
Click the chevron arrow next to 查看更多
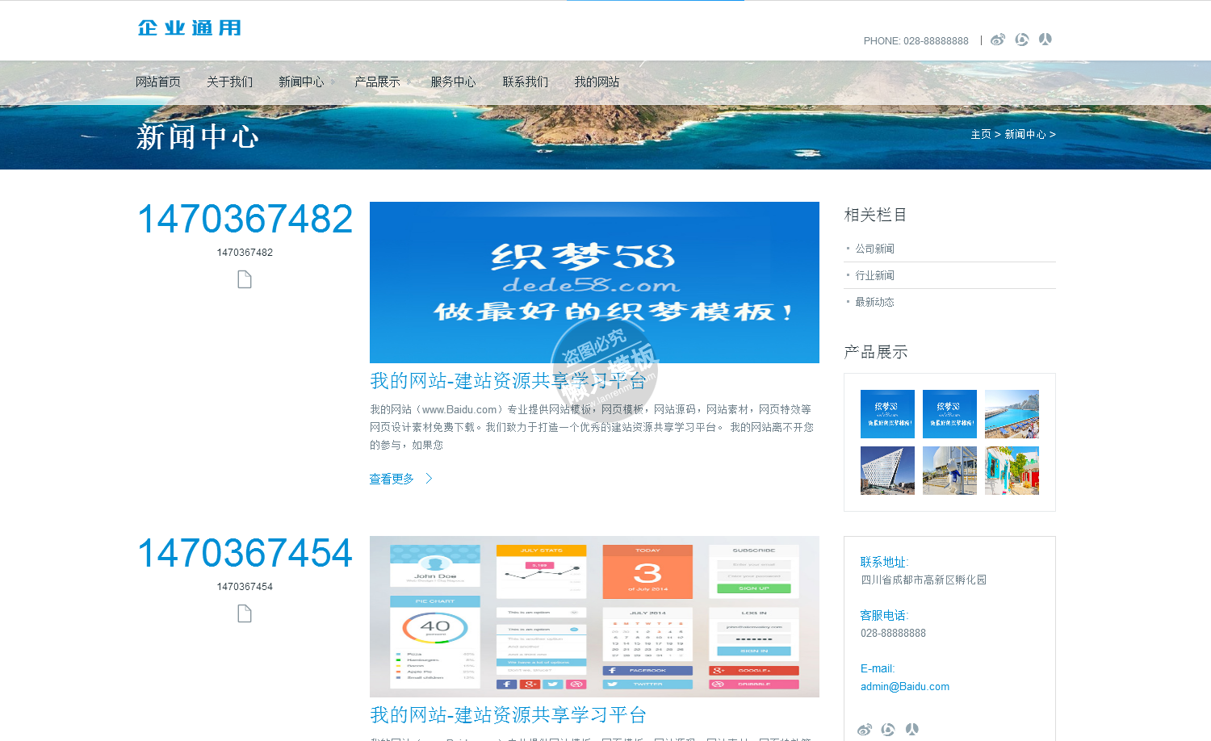[x=429, y=479]
